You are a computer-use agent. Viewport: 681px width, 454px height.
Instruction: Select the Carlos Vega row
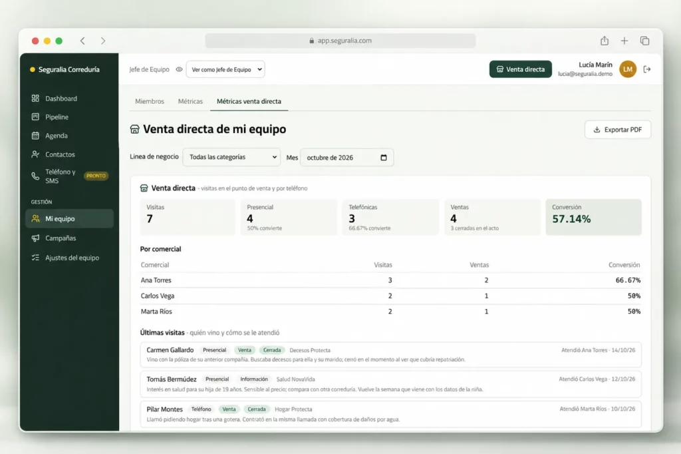tap(390, 296)
